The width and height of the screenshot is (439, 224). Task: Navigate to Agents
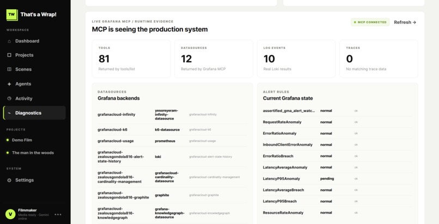tap(23, 84)
